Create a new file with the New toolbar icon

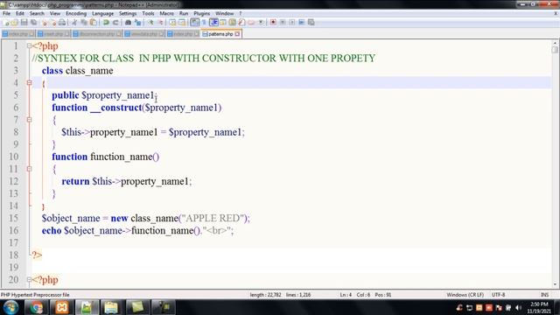pos(6,23)
